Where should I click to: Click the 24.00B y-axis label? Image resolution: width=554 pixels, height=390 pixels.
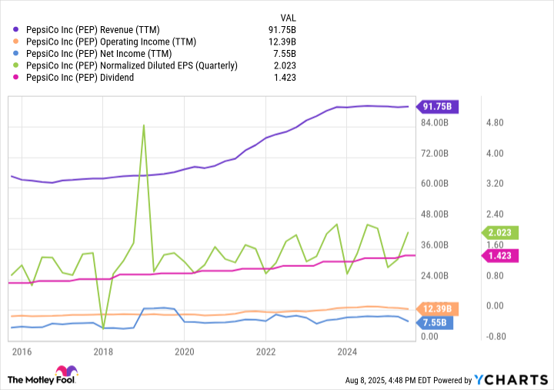tap(435, 275)
